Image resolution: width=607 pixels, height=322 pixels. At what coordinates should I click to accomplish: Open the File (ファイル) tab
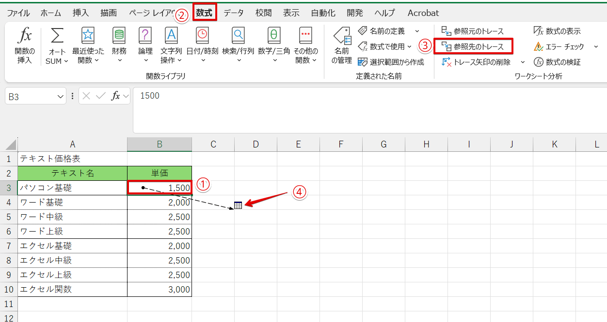(18, 13)
